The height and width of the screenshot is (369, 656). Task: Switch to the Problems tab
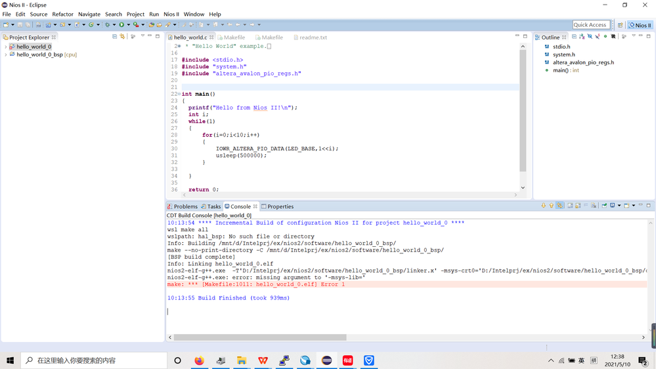[185, 206]
